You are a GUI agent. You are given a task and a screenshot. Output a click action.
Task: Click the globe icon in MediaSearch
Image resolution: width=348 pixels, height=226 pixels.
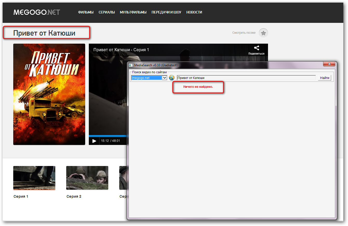[x=172, y=78]
